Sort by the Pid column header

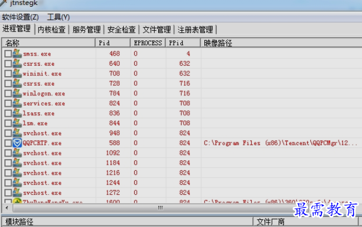coord(113,43)
